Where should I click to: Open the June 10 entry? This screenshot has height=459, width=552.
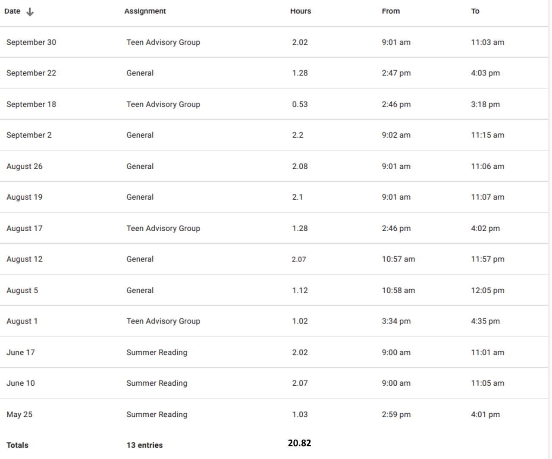tap(21, 383)
